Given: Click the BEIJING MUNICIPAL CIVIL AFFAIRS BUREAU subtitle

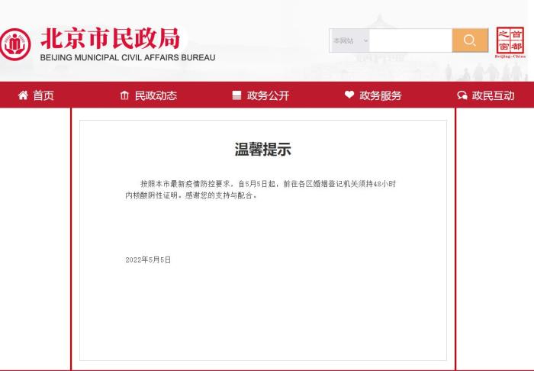Looking at the screenshot, I should [127, 58].
